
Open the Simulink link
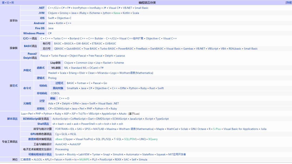click(118, 155)
